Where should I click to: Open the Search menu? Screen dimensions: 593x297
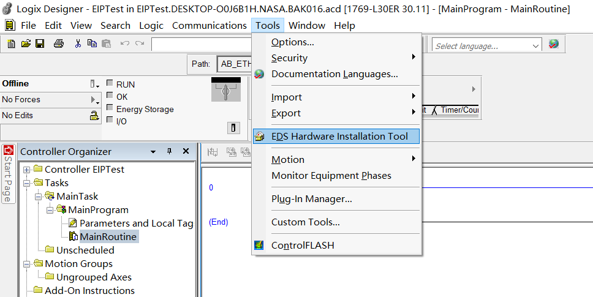pyautogui.click(x=115, y=25)
